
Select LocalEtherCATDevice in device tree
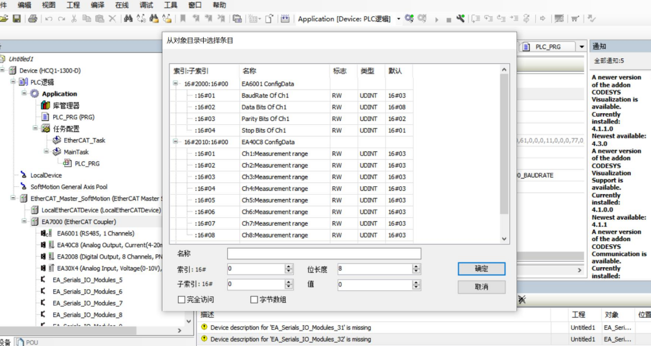click(101, 210)
